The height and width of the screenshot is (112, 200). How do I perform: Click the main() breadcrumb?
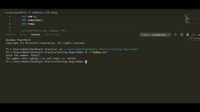pos(54,12)
